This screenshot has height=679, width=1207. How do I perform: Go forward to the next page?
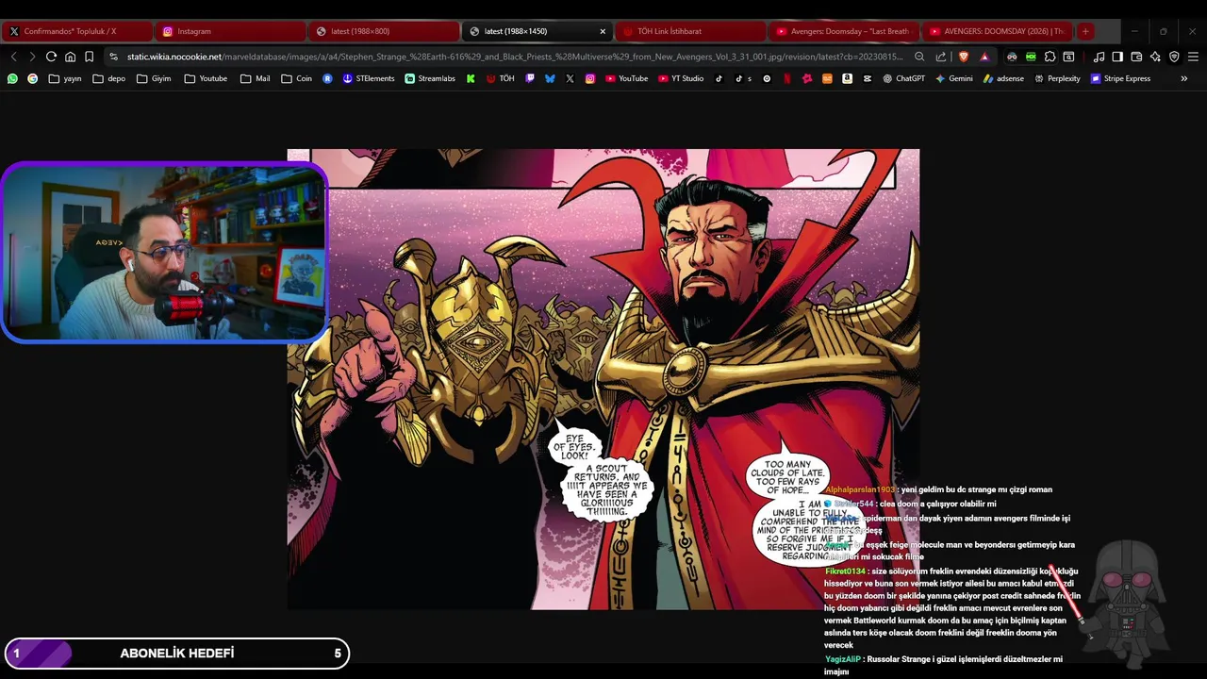[31, 57]
